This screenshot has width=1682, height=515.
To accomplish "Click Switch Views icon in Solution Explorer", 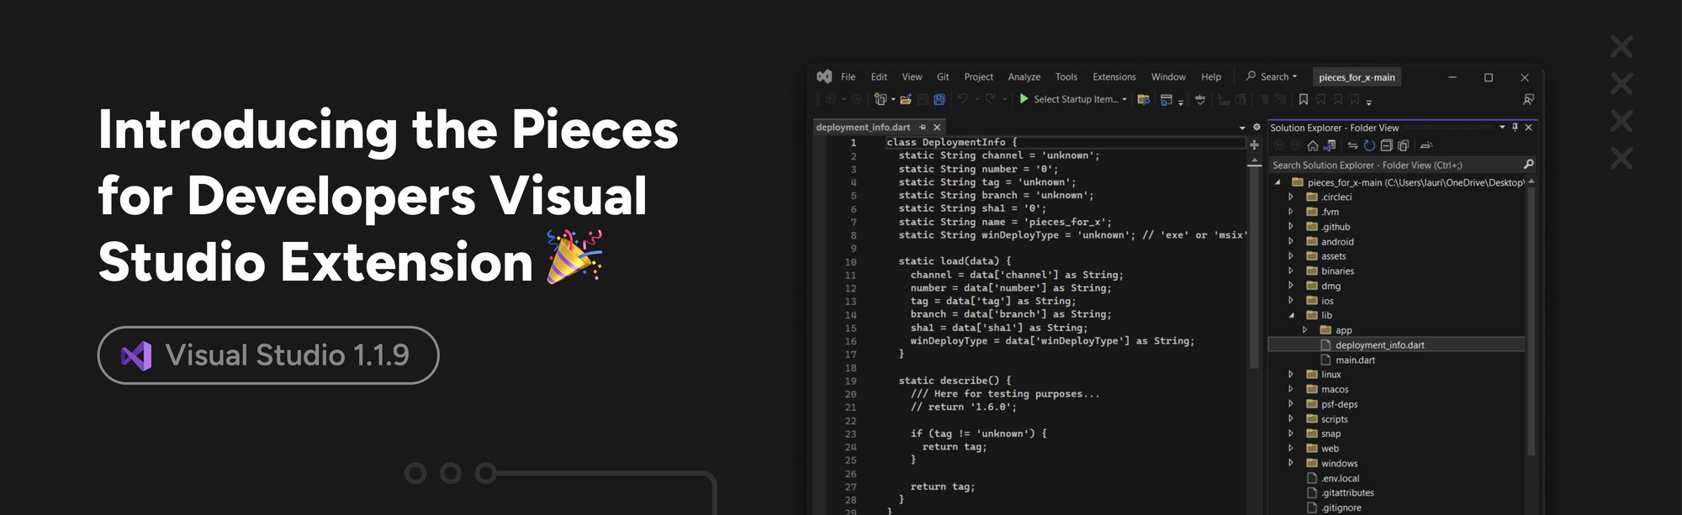I will pyautogui.click(x=1330, y=145).
